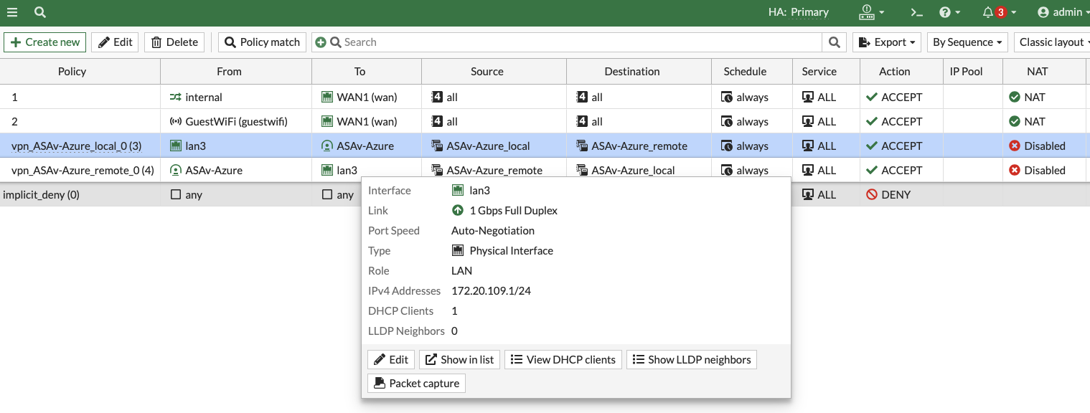Image resolution: width=1090 pixels, height=413 pixels.
Task: Click the notifications bell icon
Action: point(988,12)
